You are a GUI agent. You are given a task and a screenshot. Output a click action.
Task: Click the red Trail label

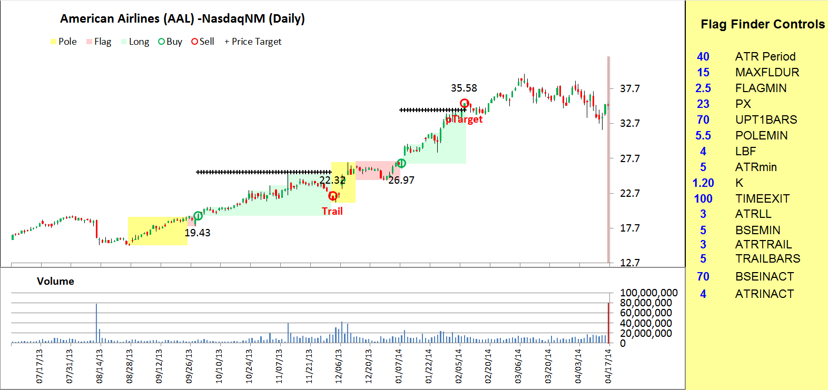coord(332,211)
